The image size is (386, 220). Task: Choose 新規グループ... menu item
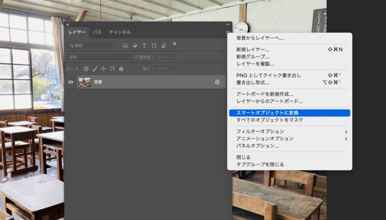pos(289,56)
